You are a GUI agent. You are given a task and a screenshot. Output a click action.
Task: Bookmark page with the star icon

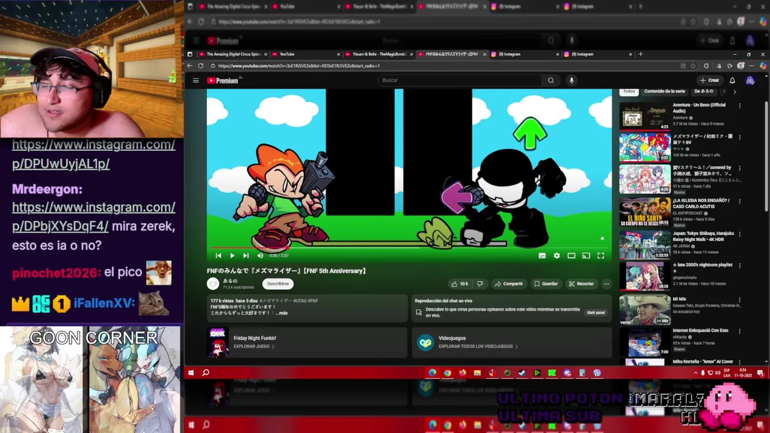[693, 66]
